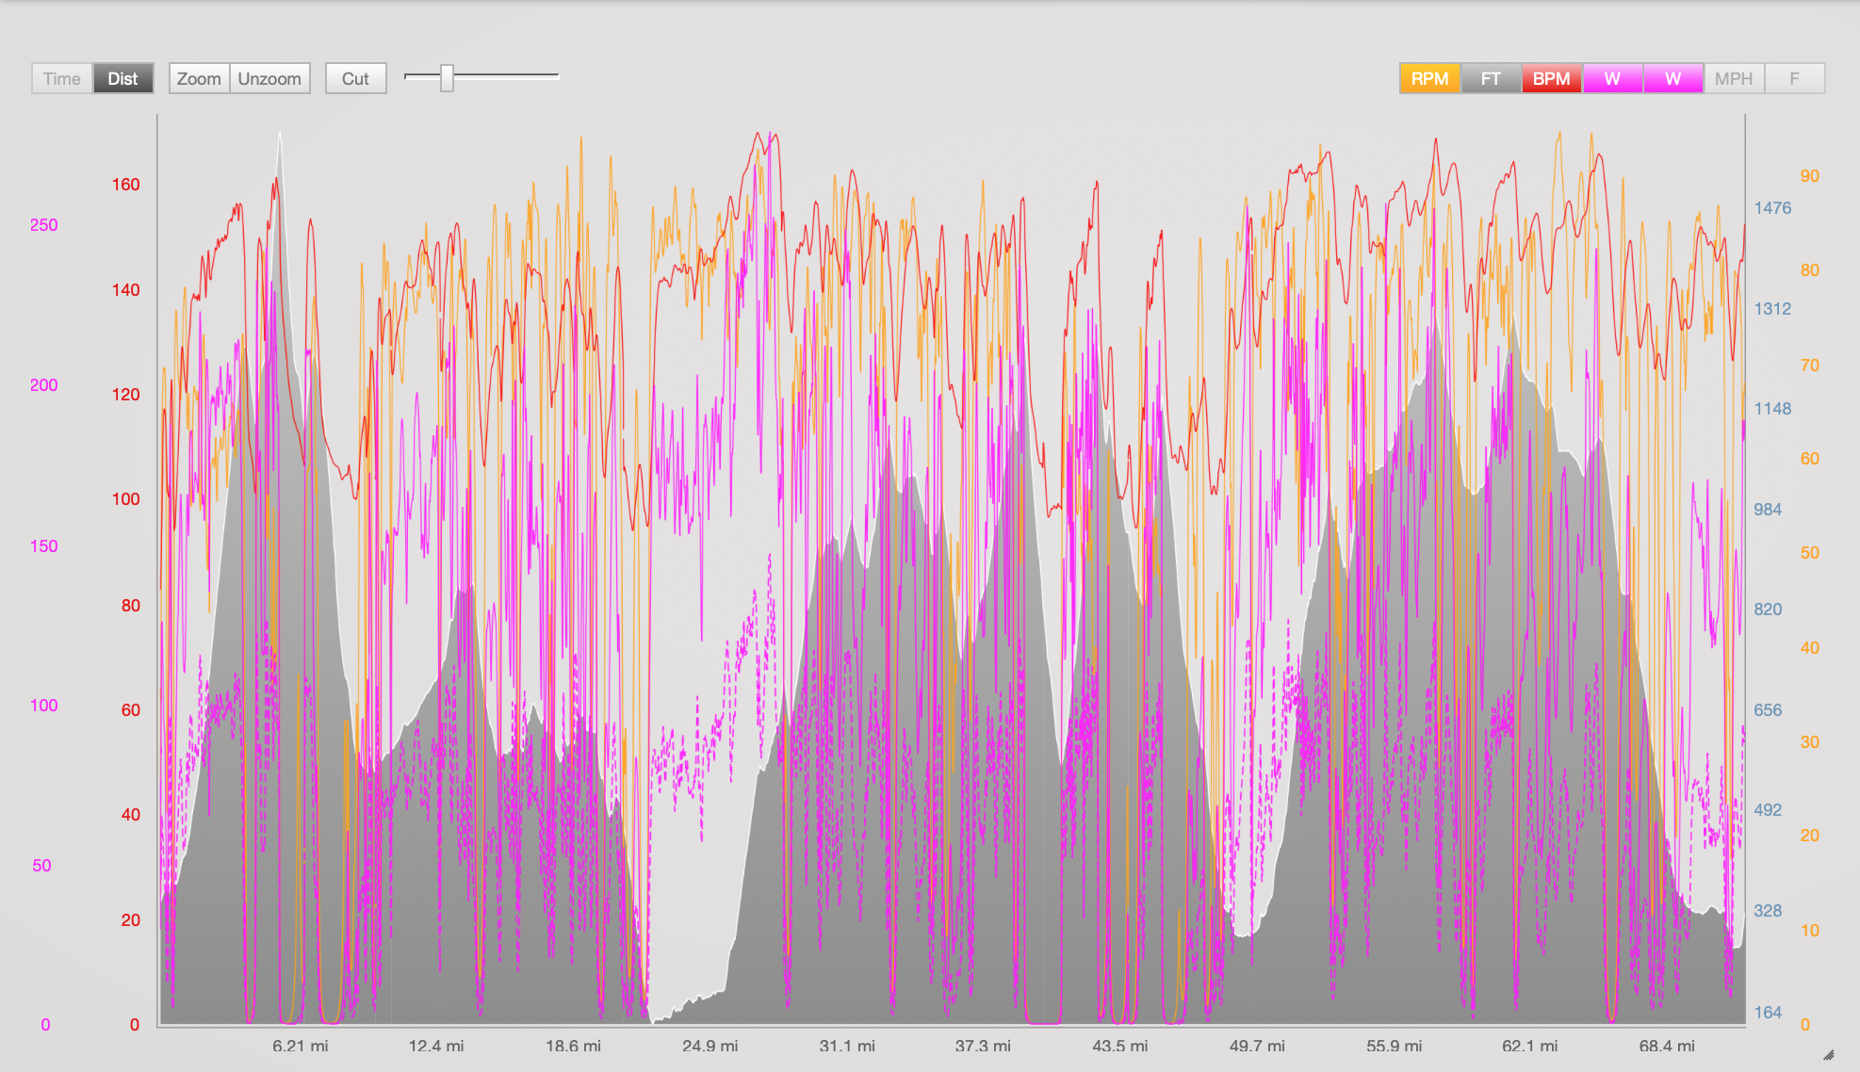Click the smoothing slider thumb
This screenshot has height=1072, width=1860.
point(448,77)
